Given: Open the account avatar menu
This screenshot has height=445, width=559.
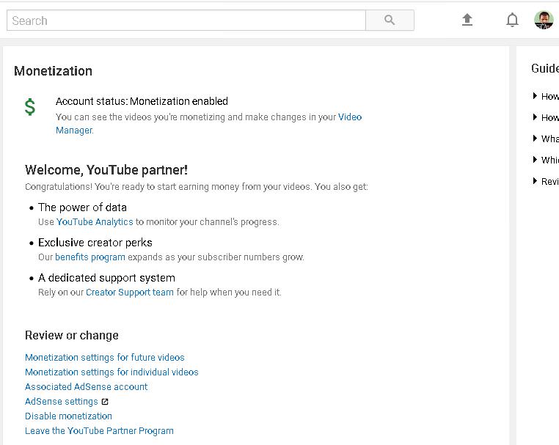Looking at the screenshot, I should click(544, 20).
